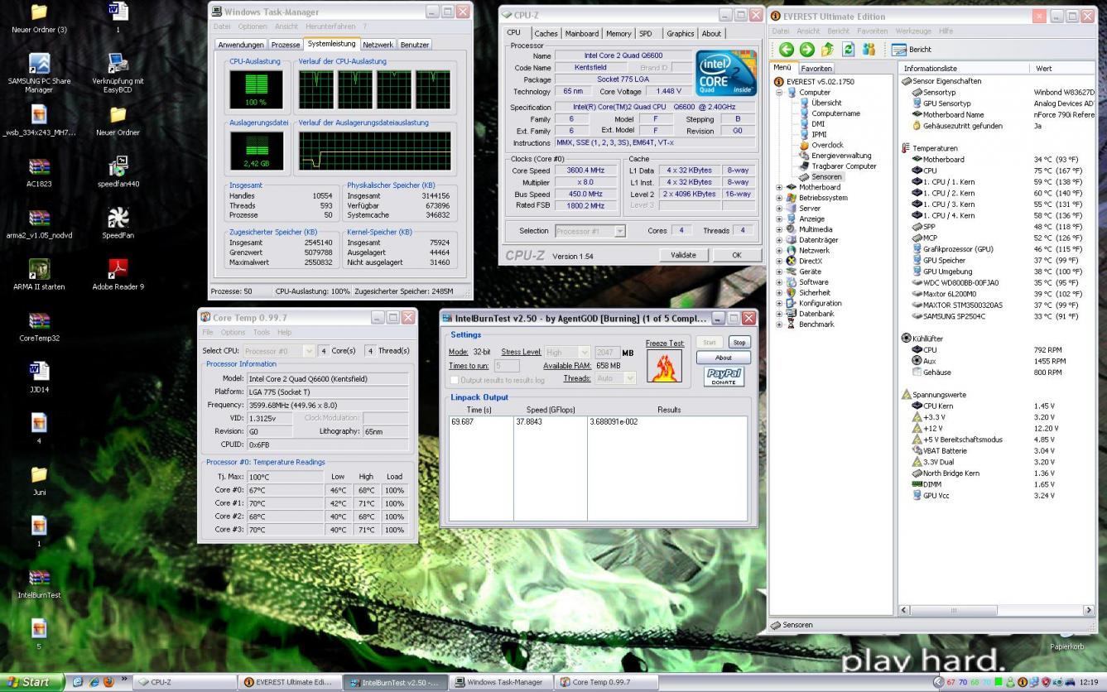Click the green Forward arrow in EVEREST toolbar
This screenshot has width=1107, height=692.
coord(806,50)
